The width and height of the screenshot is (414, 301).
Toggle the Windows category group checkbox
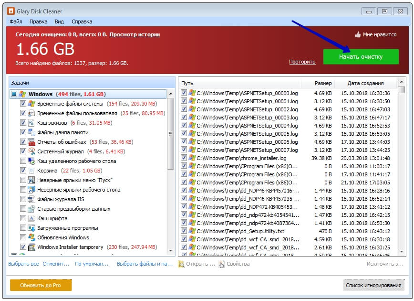(14, 94)
